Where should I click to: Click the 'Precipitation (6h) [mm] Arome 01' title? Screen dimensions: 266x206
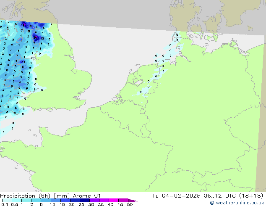50,196
